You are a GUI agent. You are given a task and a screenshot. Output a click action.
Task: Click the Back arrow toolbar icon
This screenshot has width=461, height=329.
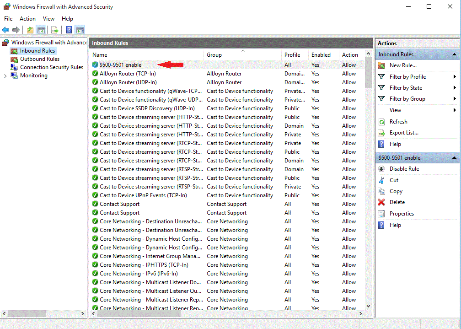[x=6, y=30]
